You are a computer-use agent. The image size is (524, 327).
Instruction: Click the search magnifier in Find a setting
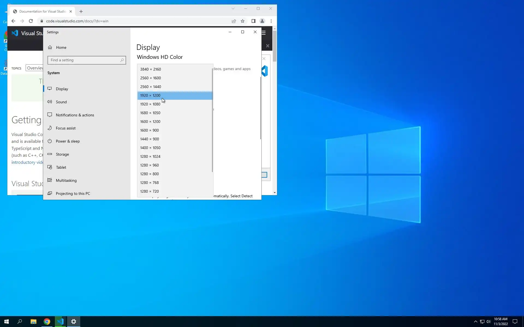point(122,60)
